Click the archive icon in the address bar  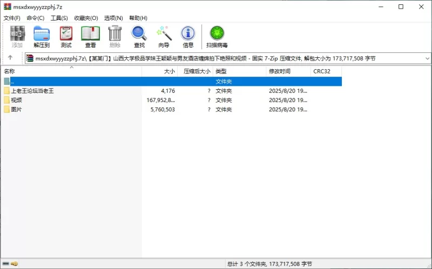[30, 58]
